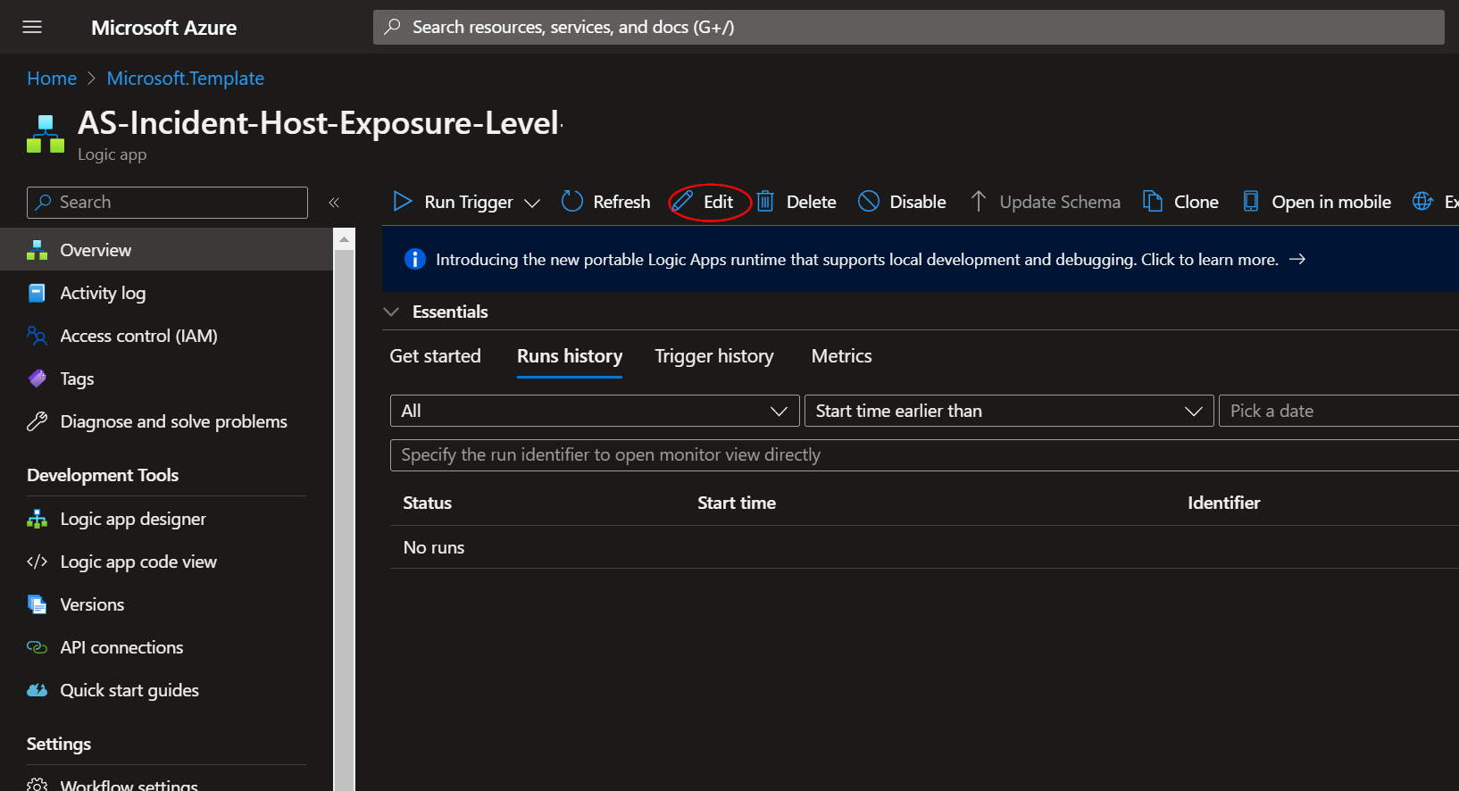Click the Refresh circular arrow icon
Viewport: 1459px width, 791px height.
pos(572,202)
